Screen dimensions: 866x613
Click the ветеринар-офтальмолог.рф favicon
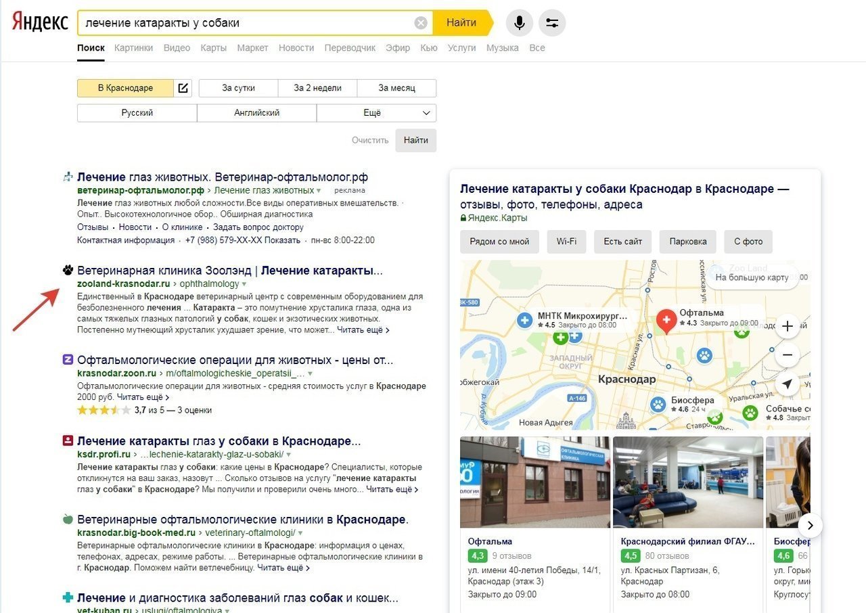coord(68,177)
